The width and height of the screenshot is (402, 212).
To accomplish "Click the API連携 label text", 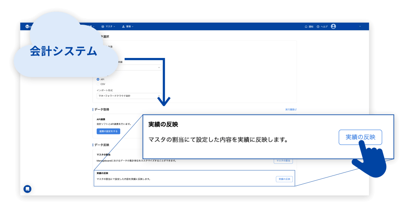I will [101, 120].
